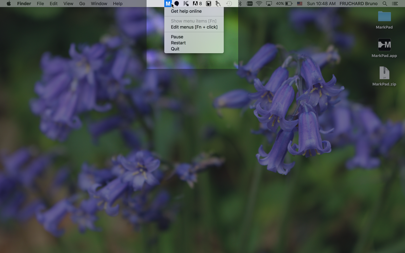This screenshot has height=253, width=405.
Task: Click the battery 40% indicator
Action: [x=284, y=3]
